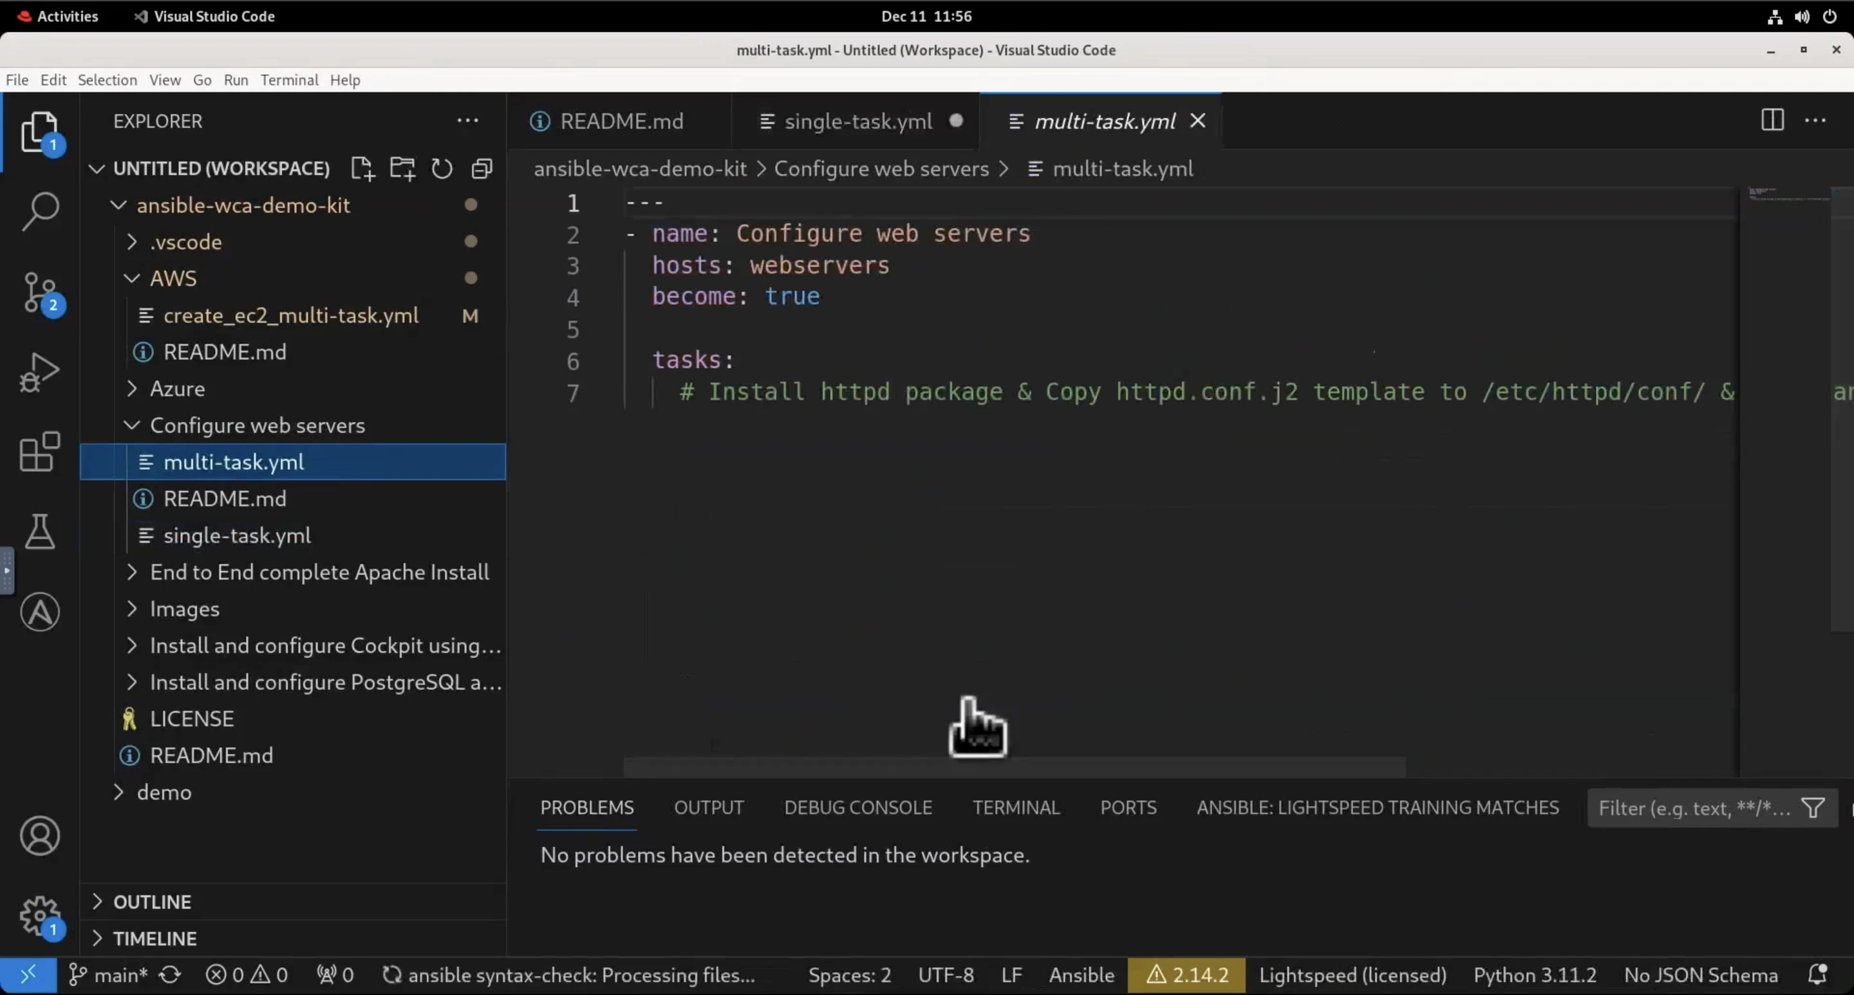Open the Manage gear icon
The width and height of the screenshot is (1854, 995).
[x=39, y=916]
